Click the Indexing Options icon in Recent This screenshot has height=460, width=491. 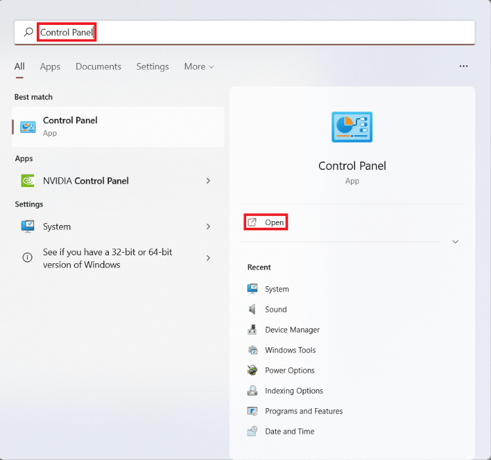(252, 390)
